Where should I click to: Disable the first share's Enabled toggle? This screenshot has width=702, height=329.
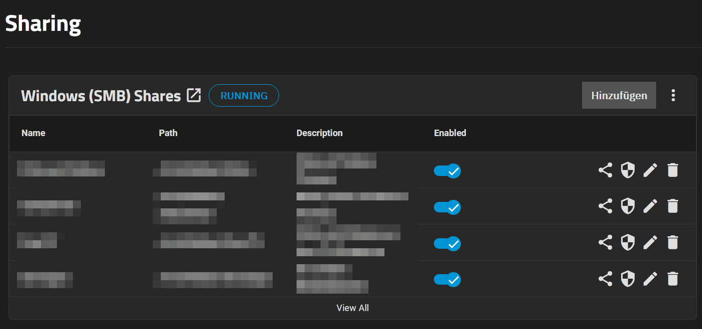click(x=447, y=171)
